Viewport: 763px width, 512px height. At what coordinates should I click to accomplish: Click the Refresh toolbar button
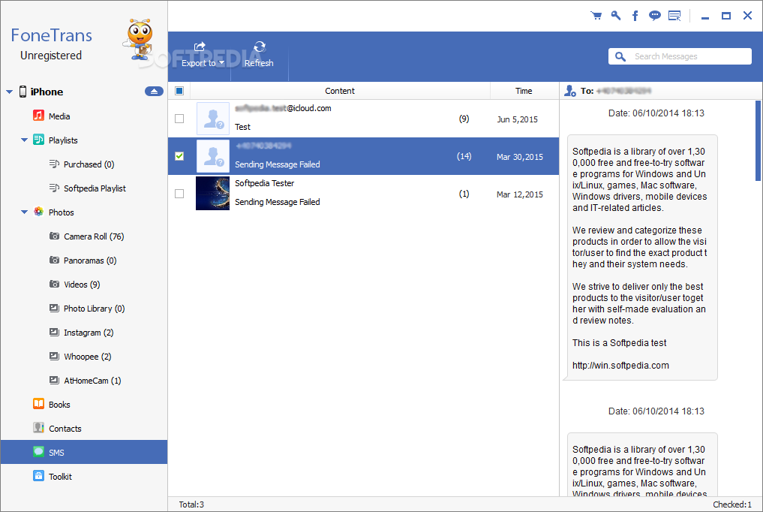[259, 55]
